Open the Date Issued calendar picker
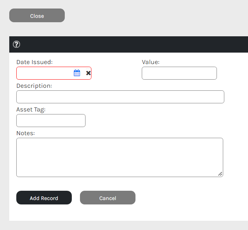 coord(77,73)
